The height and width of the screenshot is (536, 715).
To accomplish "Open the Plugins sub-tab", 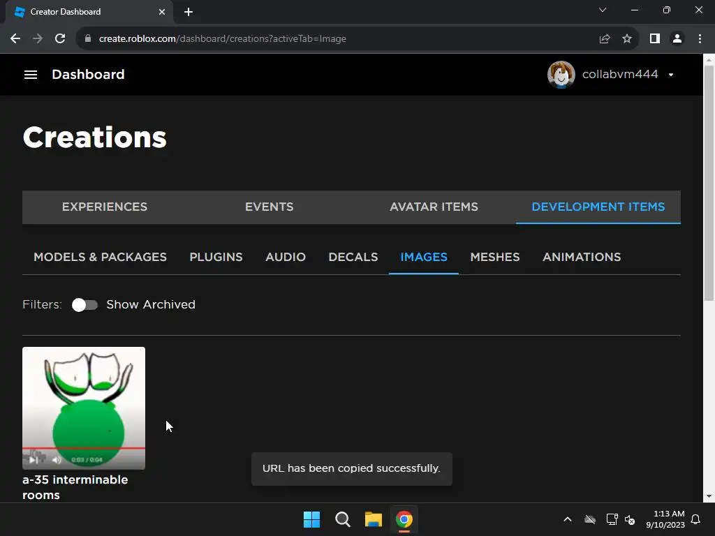I will pos(216,257).
